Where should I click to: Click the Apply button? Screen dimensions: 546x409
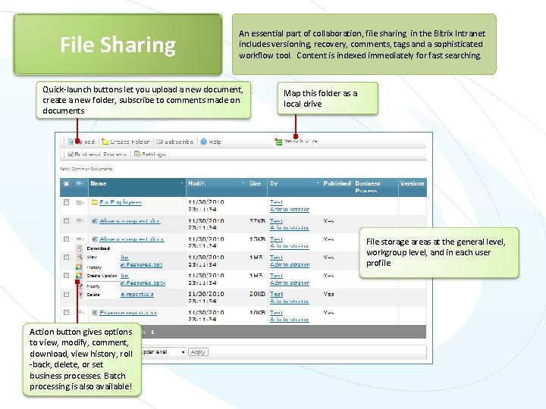point(198,352)
